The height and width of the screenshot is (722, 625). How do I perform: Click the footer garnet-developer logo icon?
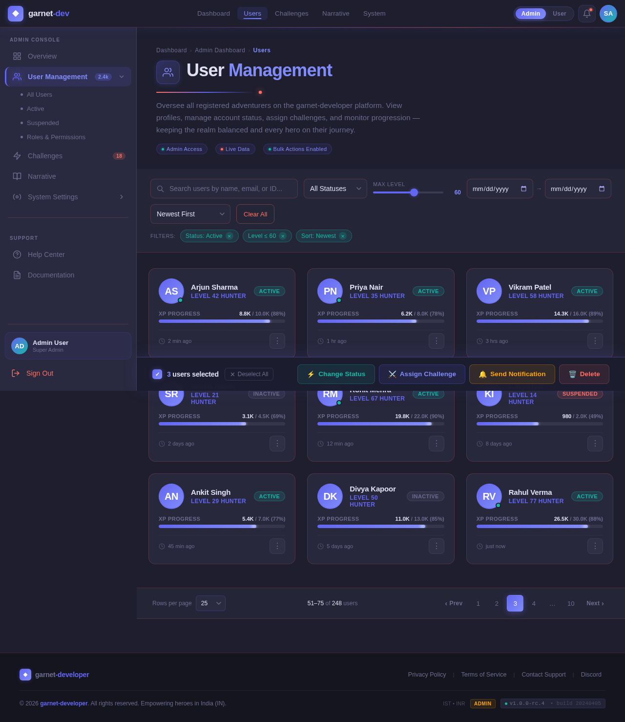click(25, 675)
